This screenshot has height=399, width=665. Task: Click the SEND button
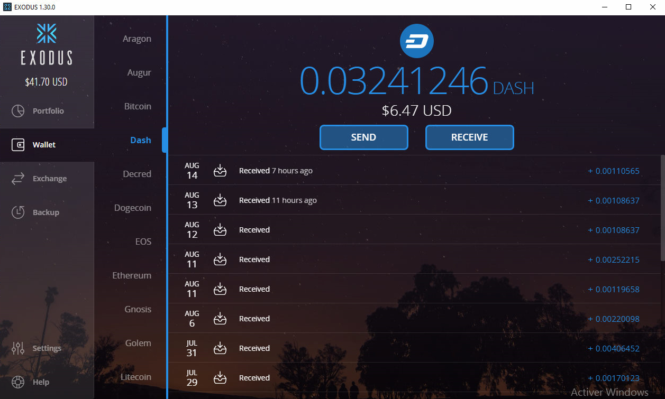point(364,137)
